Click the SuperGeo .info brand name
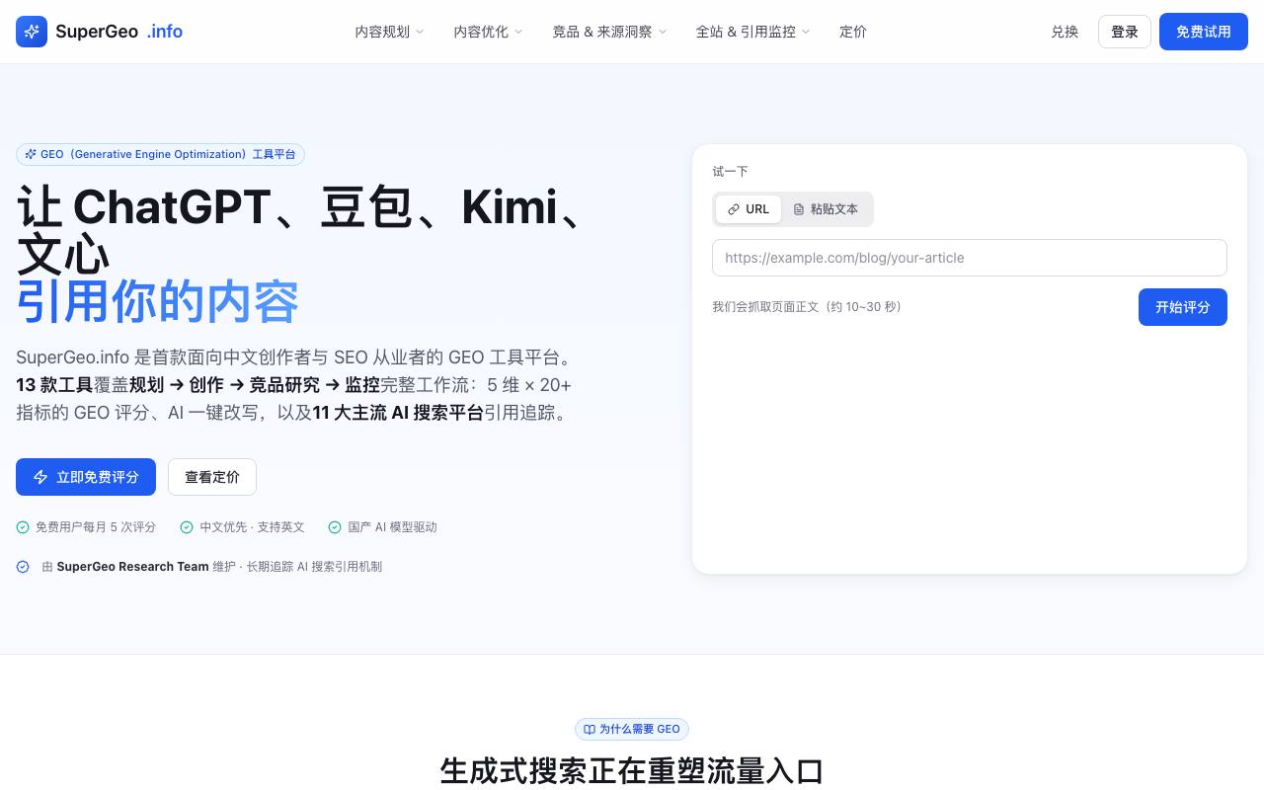 click(118, 32)
